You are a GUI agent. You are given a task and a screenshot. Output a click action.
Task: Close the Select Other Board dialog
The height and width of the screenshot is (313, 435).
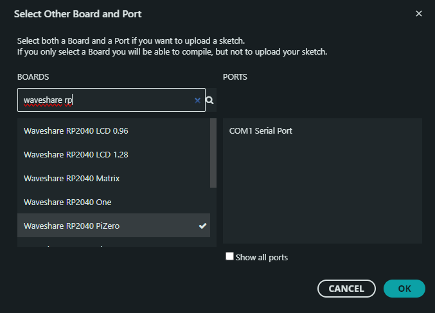[x=419, y=13]
